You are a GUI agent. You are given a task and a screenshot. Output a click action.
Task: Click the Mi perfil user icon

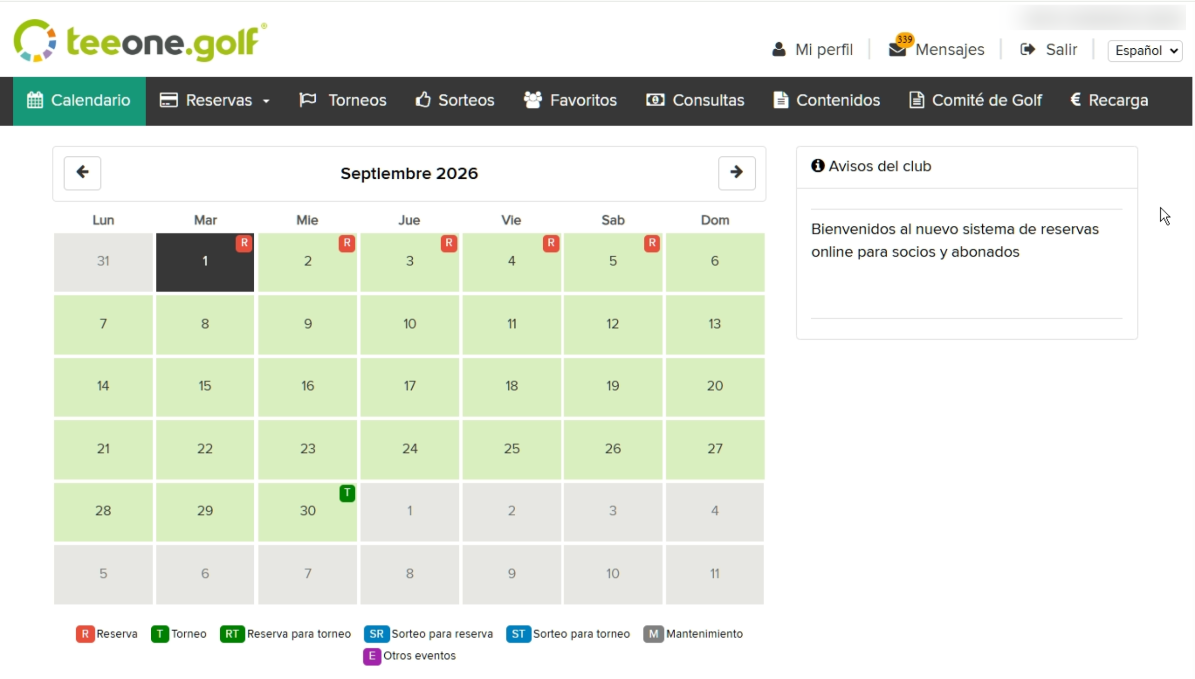pos(779,49)
